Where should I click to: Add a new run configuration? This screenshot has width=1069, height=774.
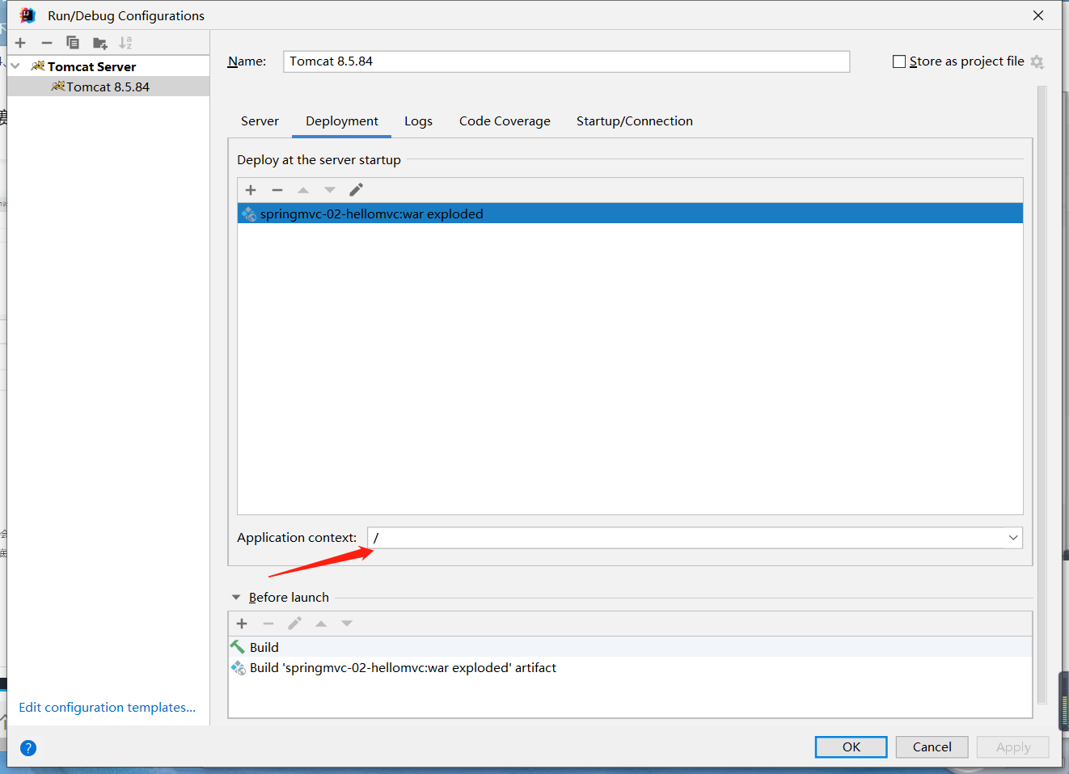[x=21, y=43]
